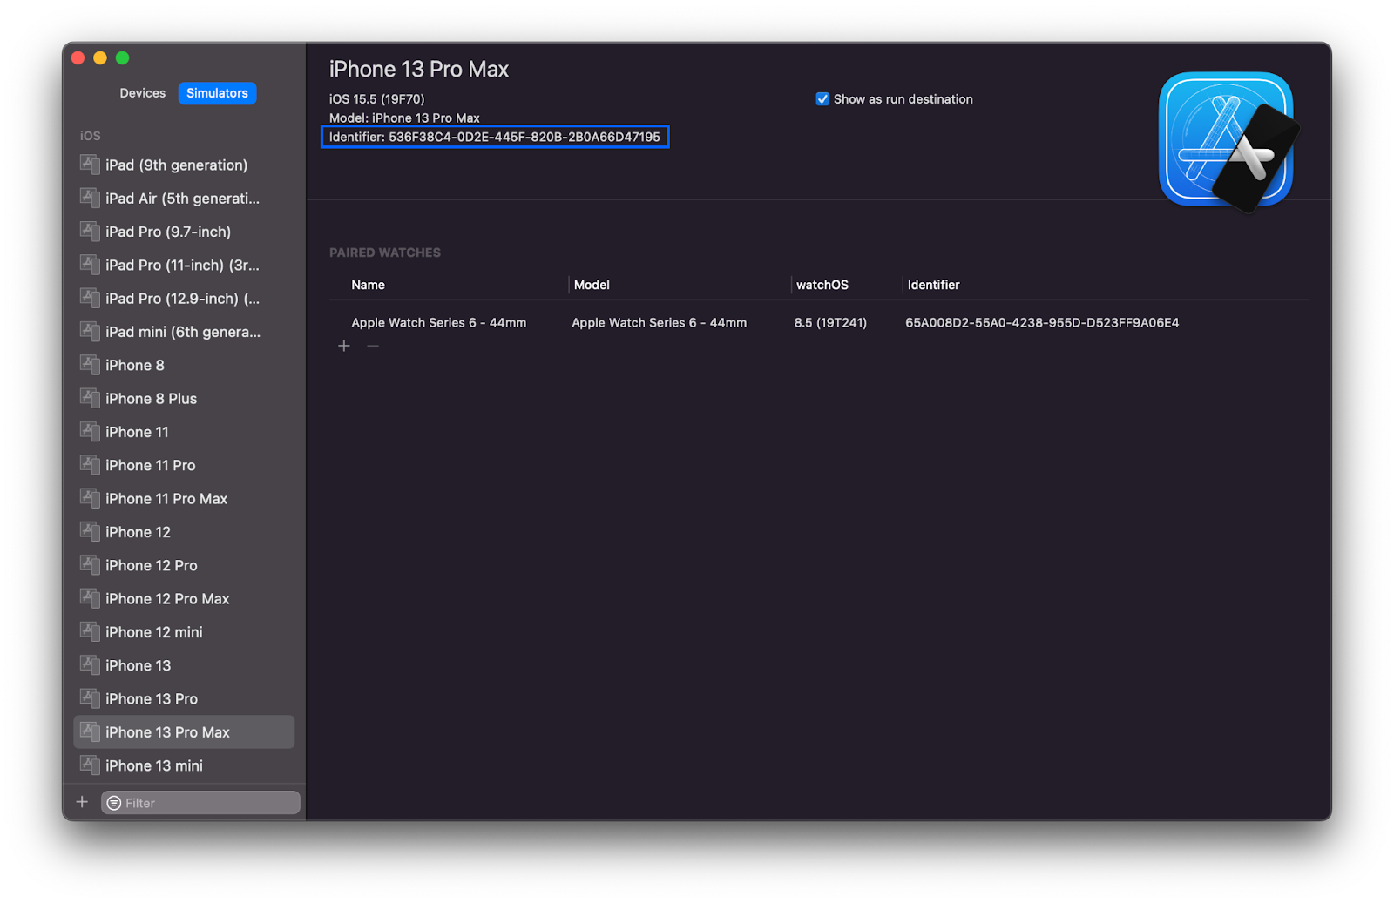
Task: Choose iPhone 12 mini simulator
Action: [184, 632]
